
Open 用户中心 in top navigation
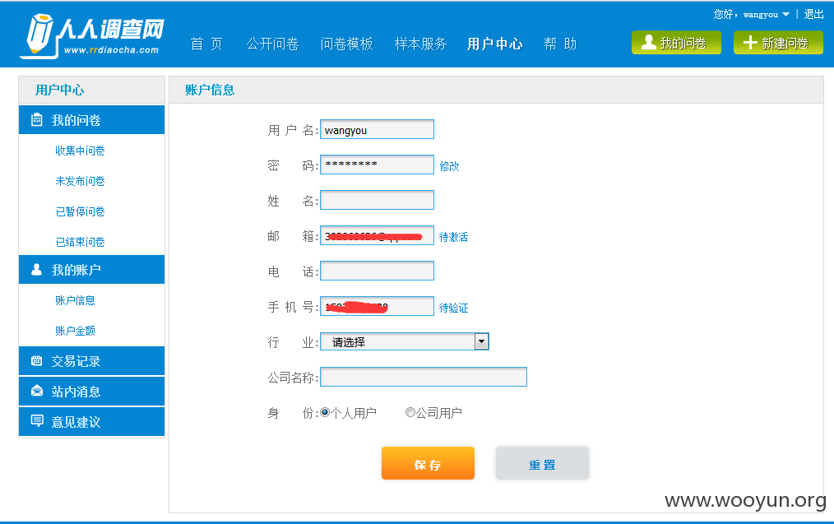pos(494,44)
